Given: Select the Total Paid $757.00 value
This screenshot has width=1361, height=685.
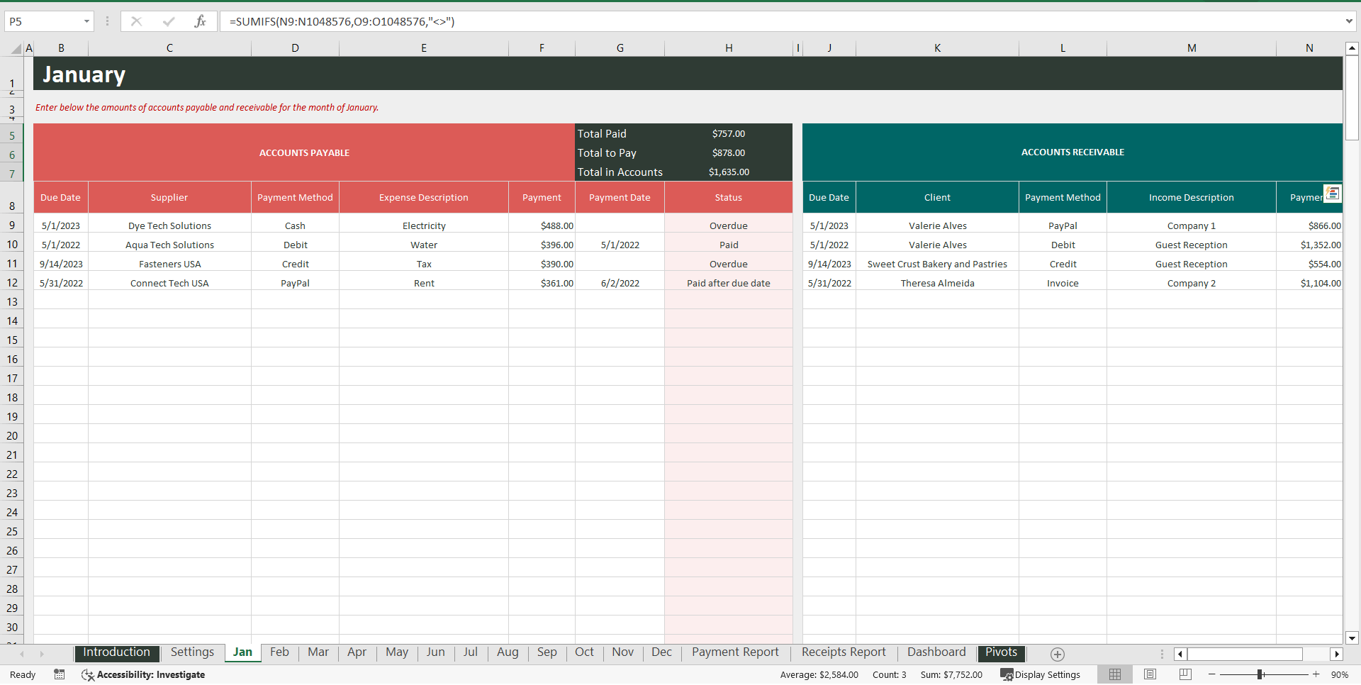Looking at the screenshot, I should pyautogui.click(x=729, y=133).
